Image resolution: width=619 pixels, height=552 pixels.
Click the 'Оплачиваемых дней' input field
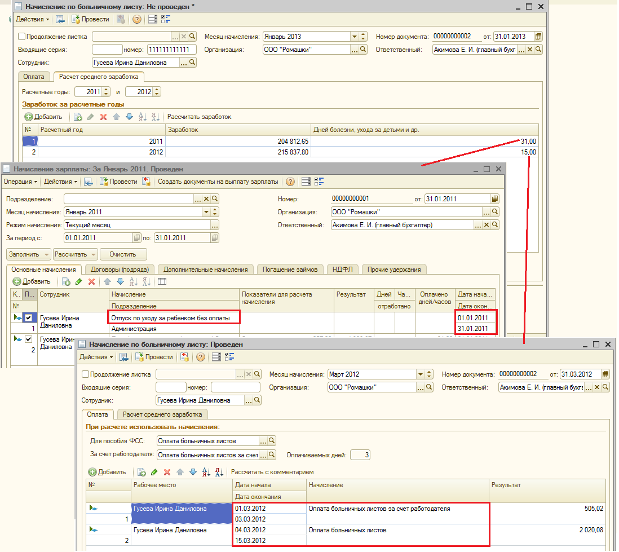pyautogui.click(x=360, y=455)
